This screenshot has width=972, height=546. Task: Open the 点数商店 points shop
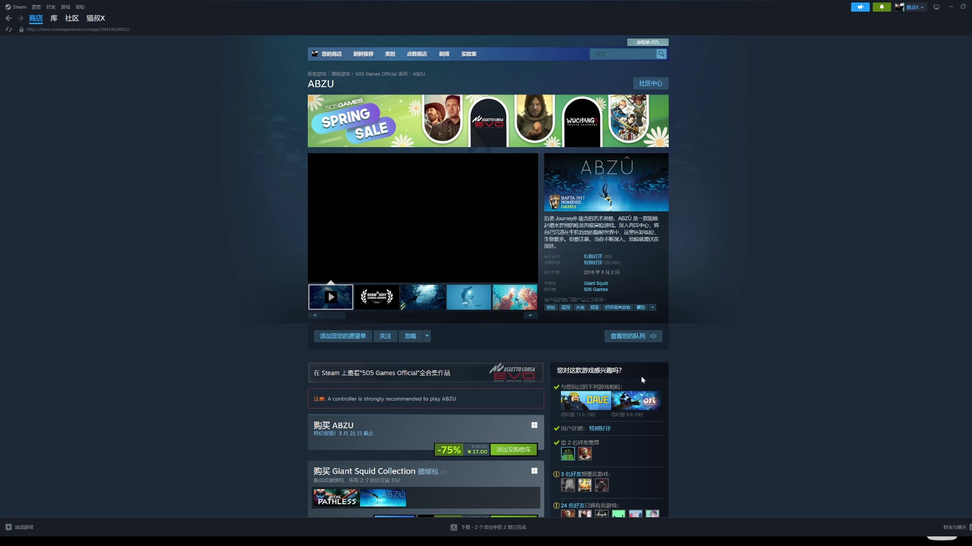pyautogui.click(x=417, y=54)
